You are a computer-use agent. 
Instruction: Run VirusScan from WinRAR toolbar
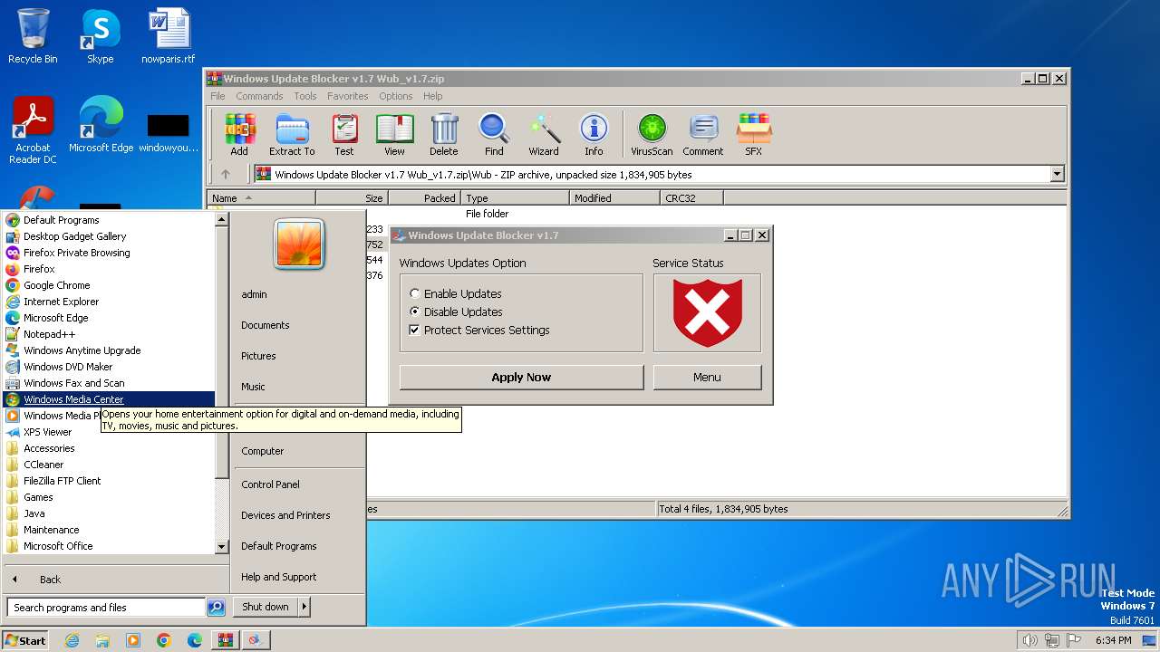pos(652,134)
